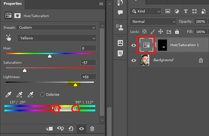
Task: Click the link icon between thumbnail and mask
Action: pos(155,45)
